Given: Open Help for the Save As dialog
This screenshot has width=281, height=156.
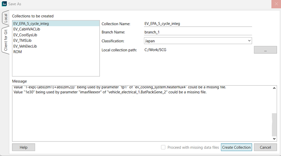Looking at the screenshot, I should [24, 147].
